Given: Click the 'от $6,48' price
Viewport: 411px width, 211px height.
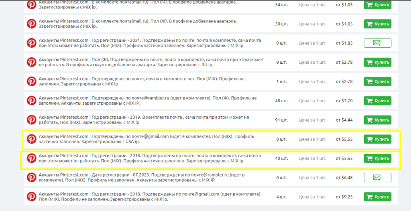Looking at the screenshot, I should click(x=344, y=177).
